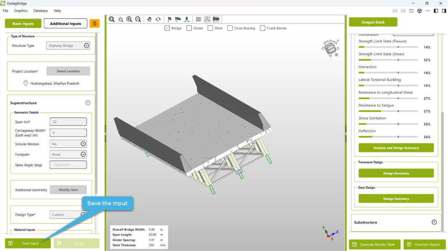Open the File menu
Image resolution: width=448 pixels, height=251 pixels.
click(5, 11)
